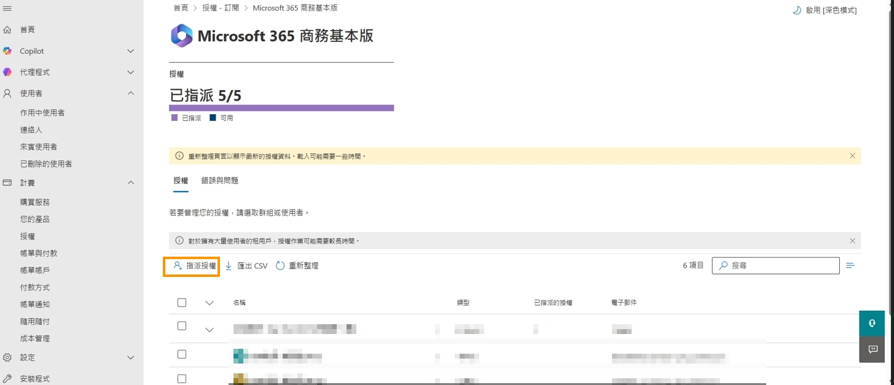Screen dimensions: 894x385
Task: Click the 重新整理 refresh icon
Action: pos(280,266)
